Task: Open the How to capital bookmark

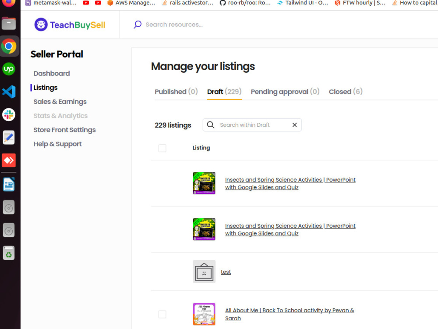Action: (414, 3)
